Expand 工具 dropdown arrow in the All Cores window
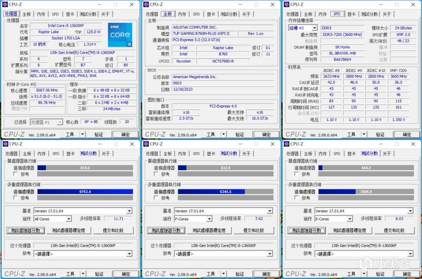The width and height of the screenshot is (422, 279). (83, 274)
